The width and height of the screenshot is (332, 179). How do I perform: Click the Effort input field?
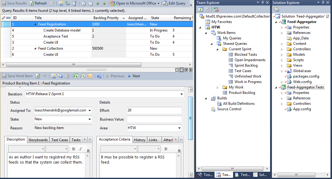tap(154, 110)
